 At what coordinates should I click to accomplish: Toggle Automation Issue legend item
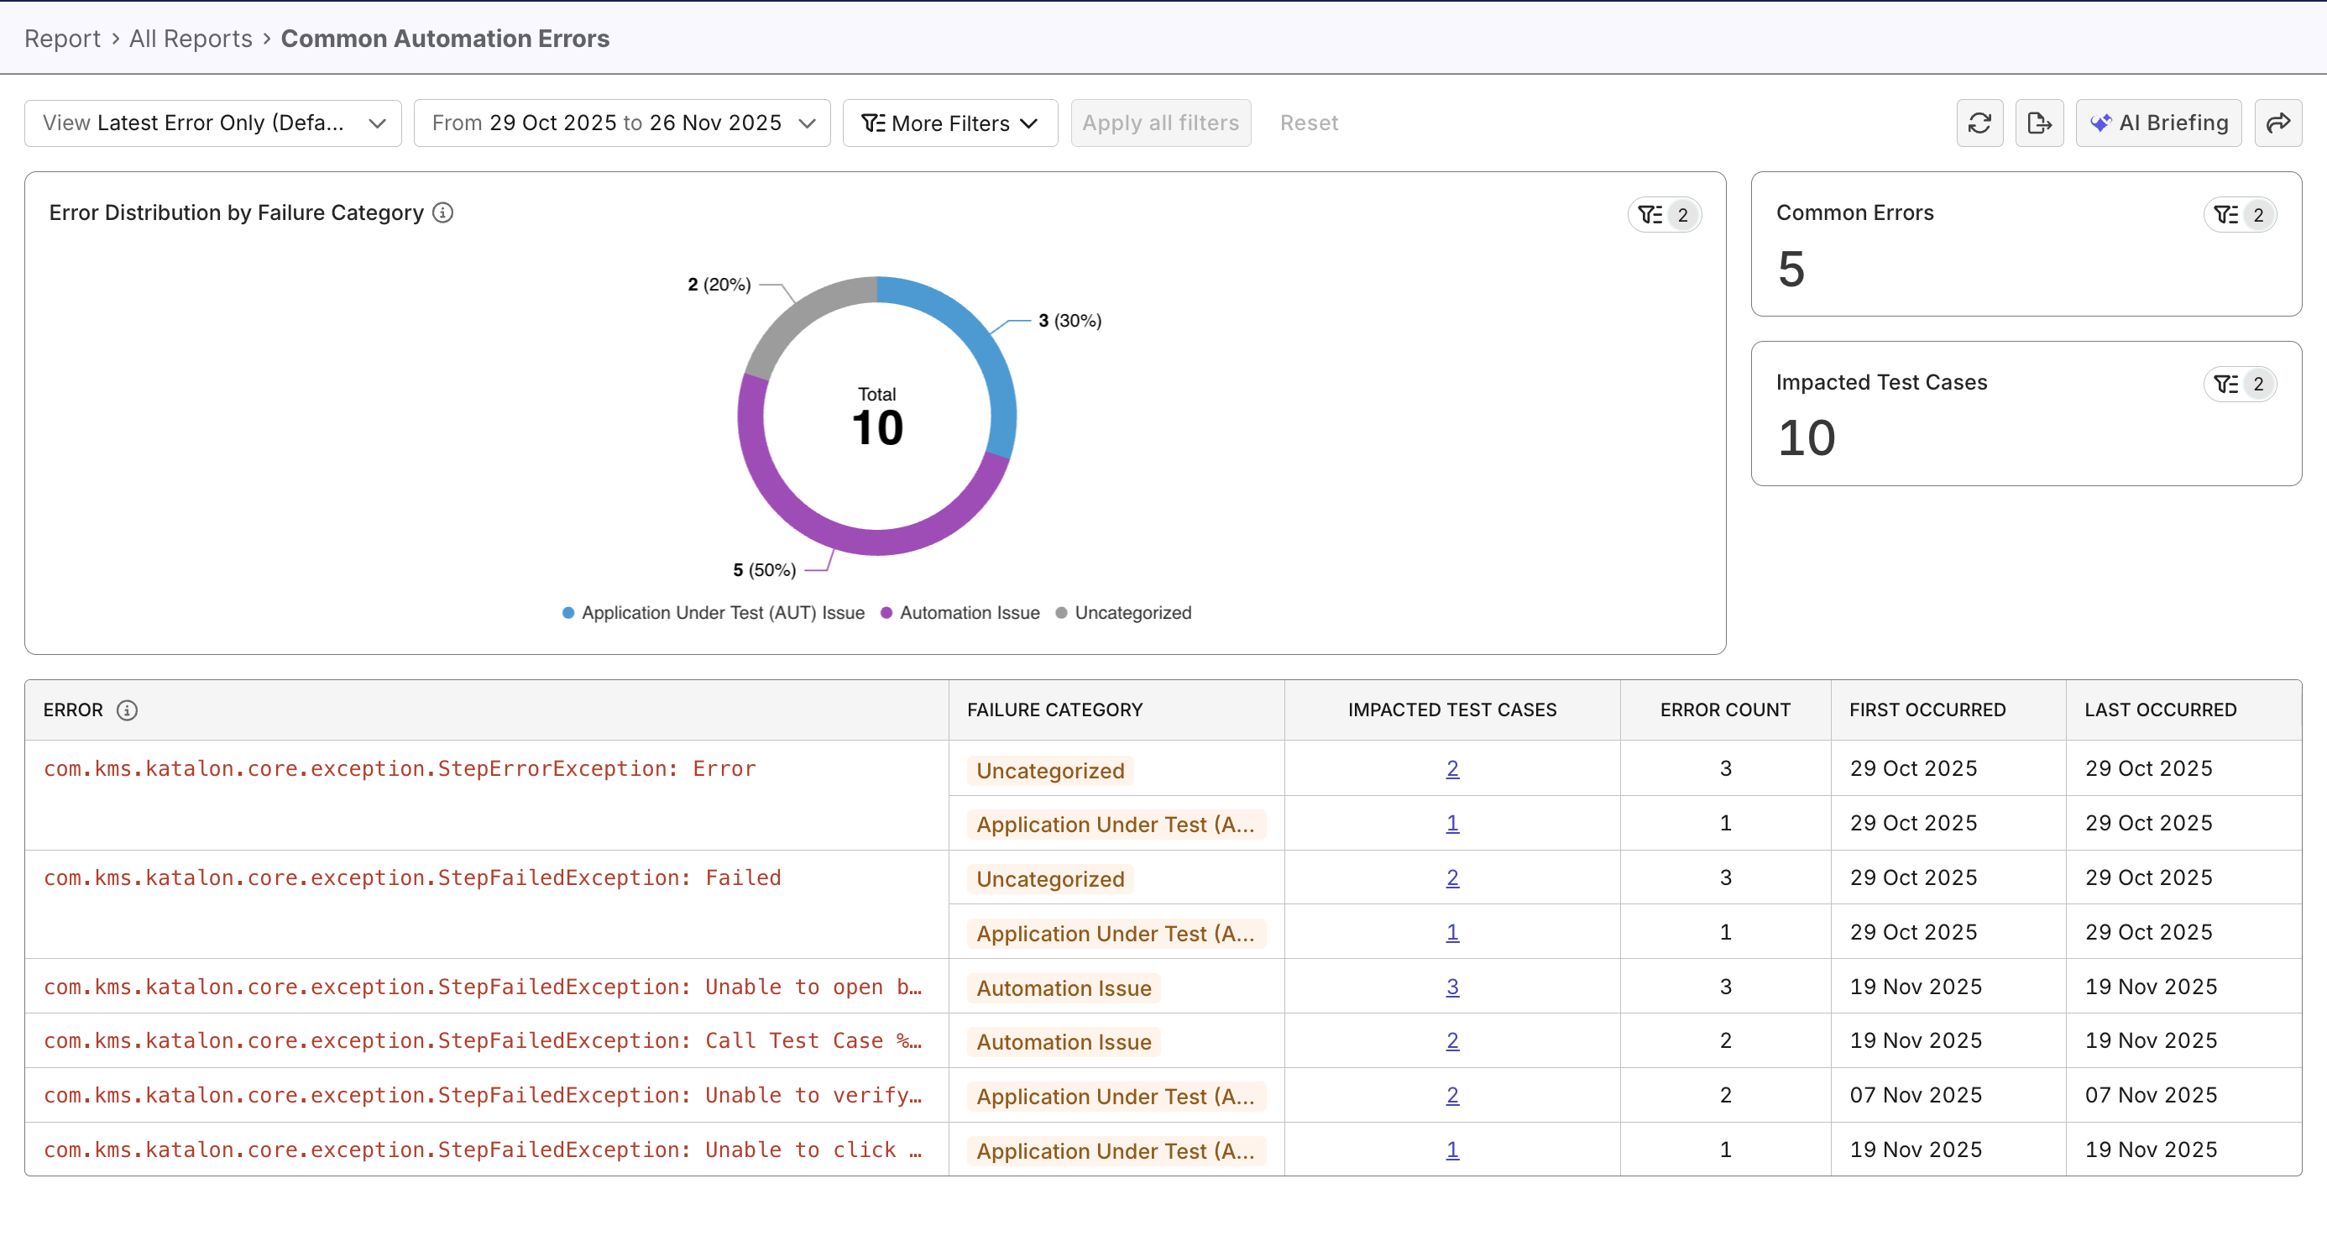coord(960,613)
